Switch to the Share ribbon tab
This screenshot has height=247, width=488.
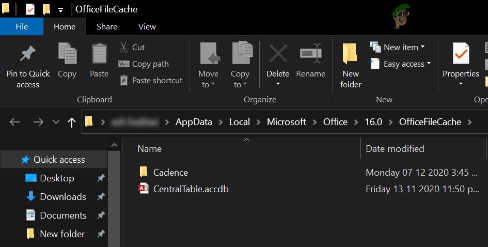(x=107, y=27)
